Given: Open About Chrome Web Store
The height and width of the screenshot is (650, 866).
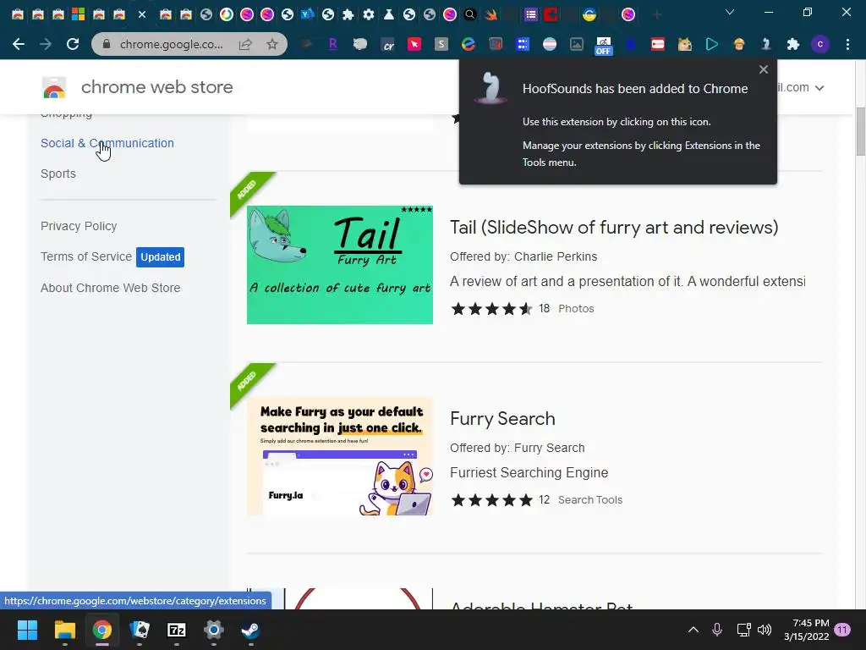Looking at the screenshot, I should [x=111, y=288].
